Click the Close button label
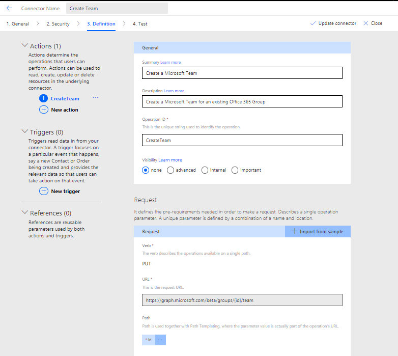The width and height of the screenshot is (398, 356). click(377, 23)
